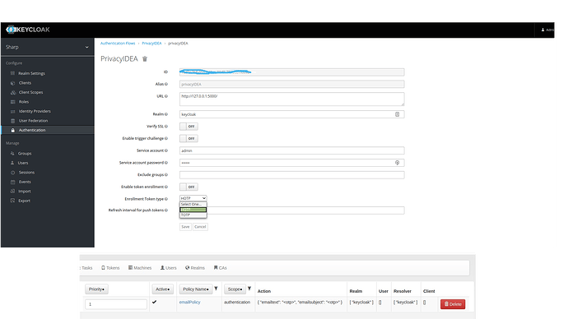Open the Sessions sidebar item
The height and width of the screenshot is (319, 568).
point(26,172)
